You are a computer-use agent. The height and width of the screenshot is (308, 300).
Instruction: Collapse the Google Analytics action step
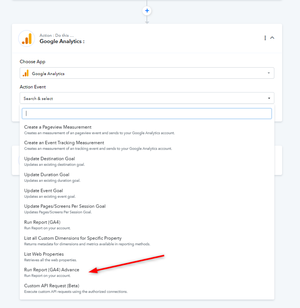click(272, 38)
